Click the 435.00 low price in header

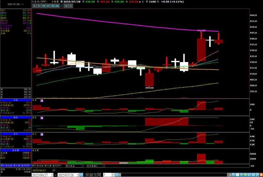click(x=119, y=2)
